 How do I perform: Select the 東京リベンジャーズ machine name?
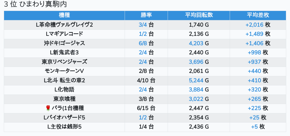pos(64,62)
